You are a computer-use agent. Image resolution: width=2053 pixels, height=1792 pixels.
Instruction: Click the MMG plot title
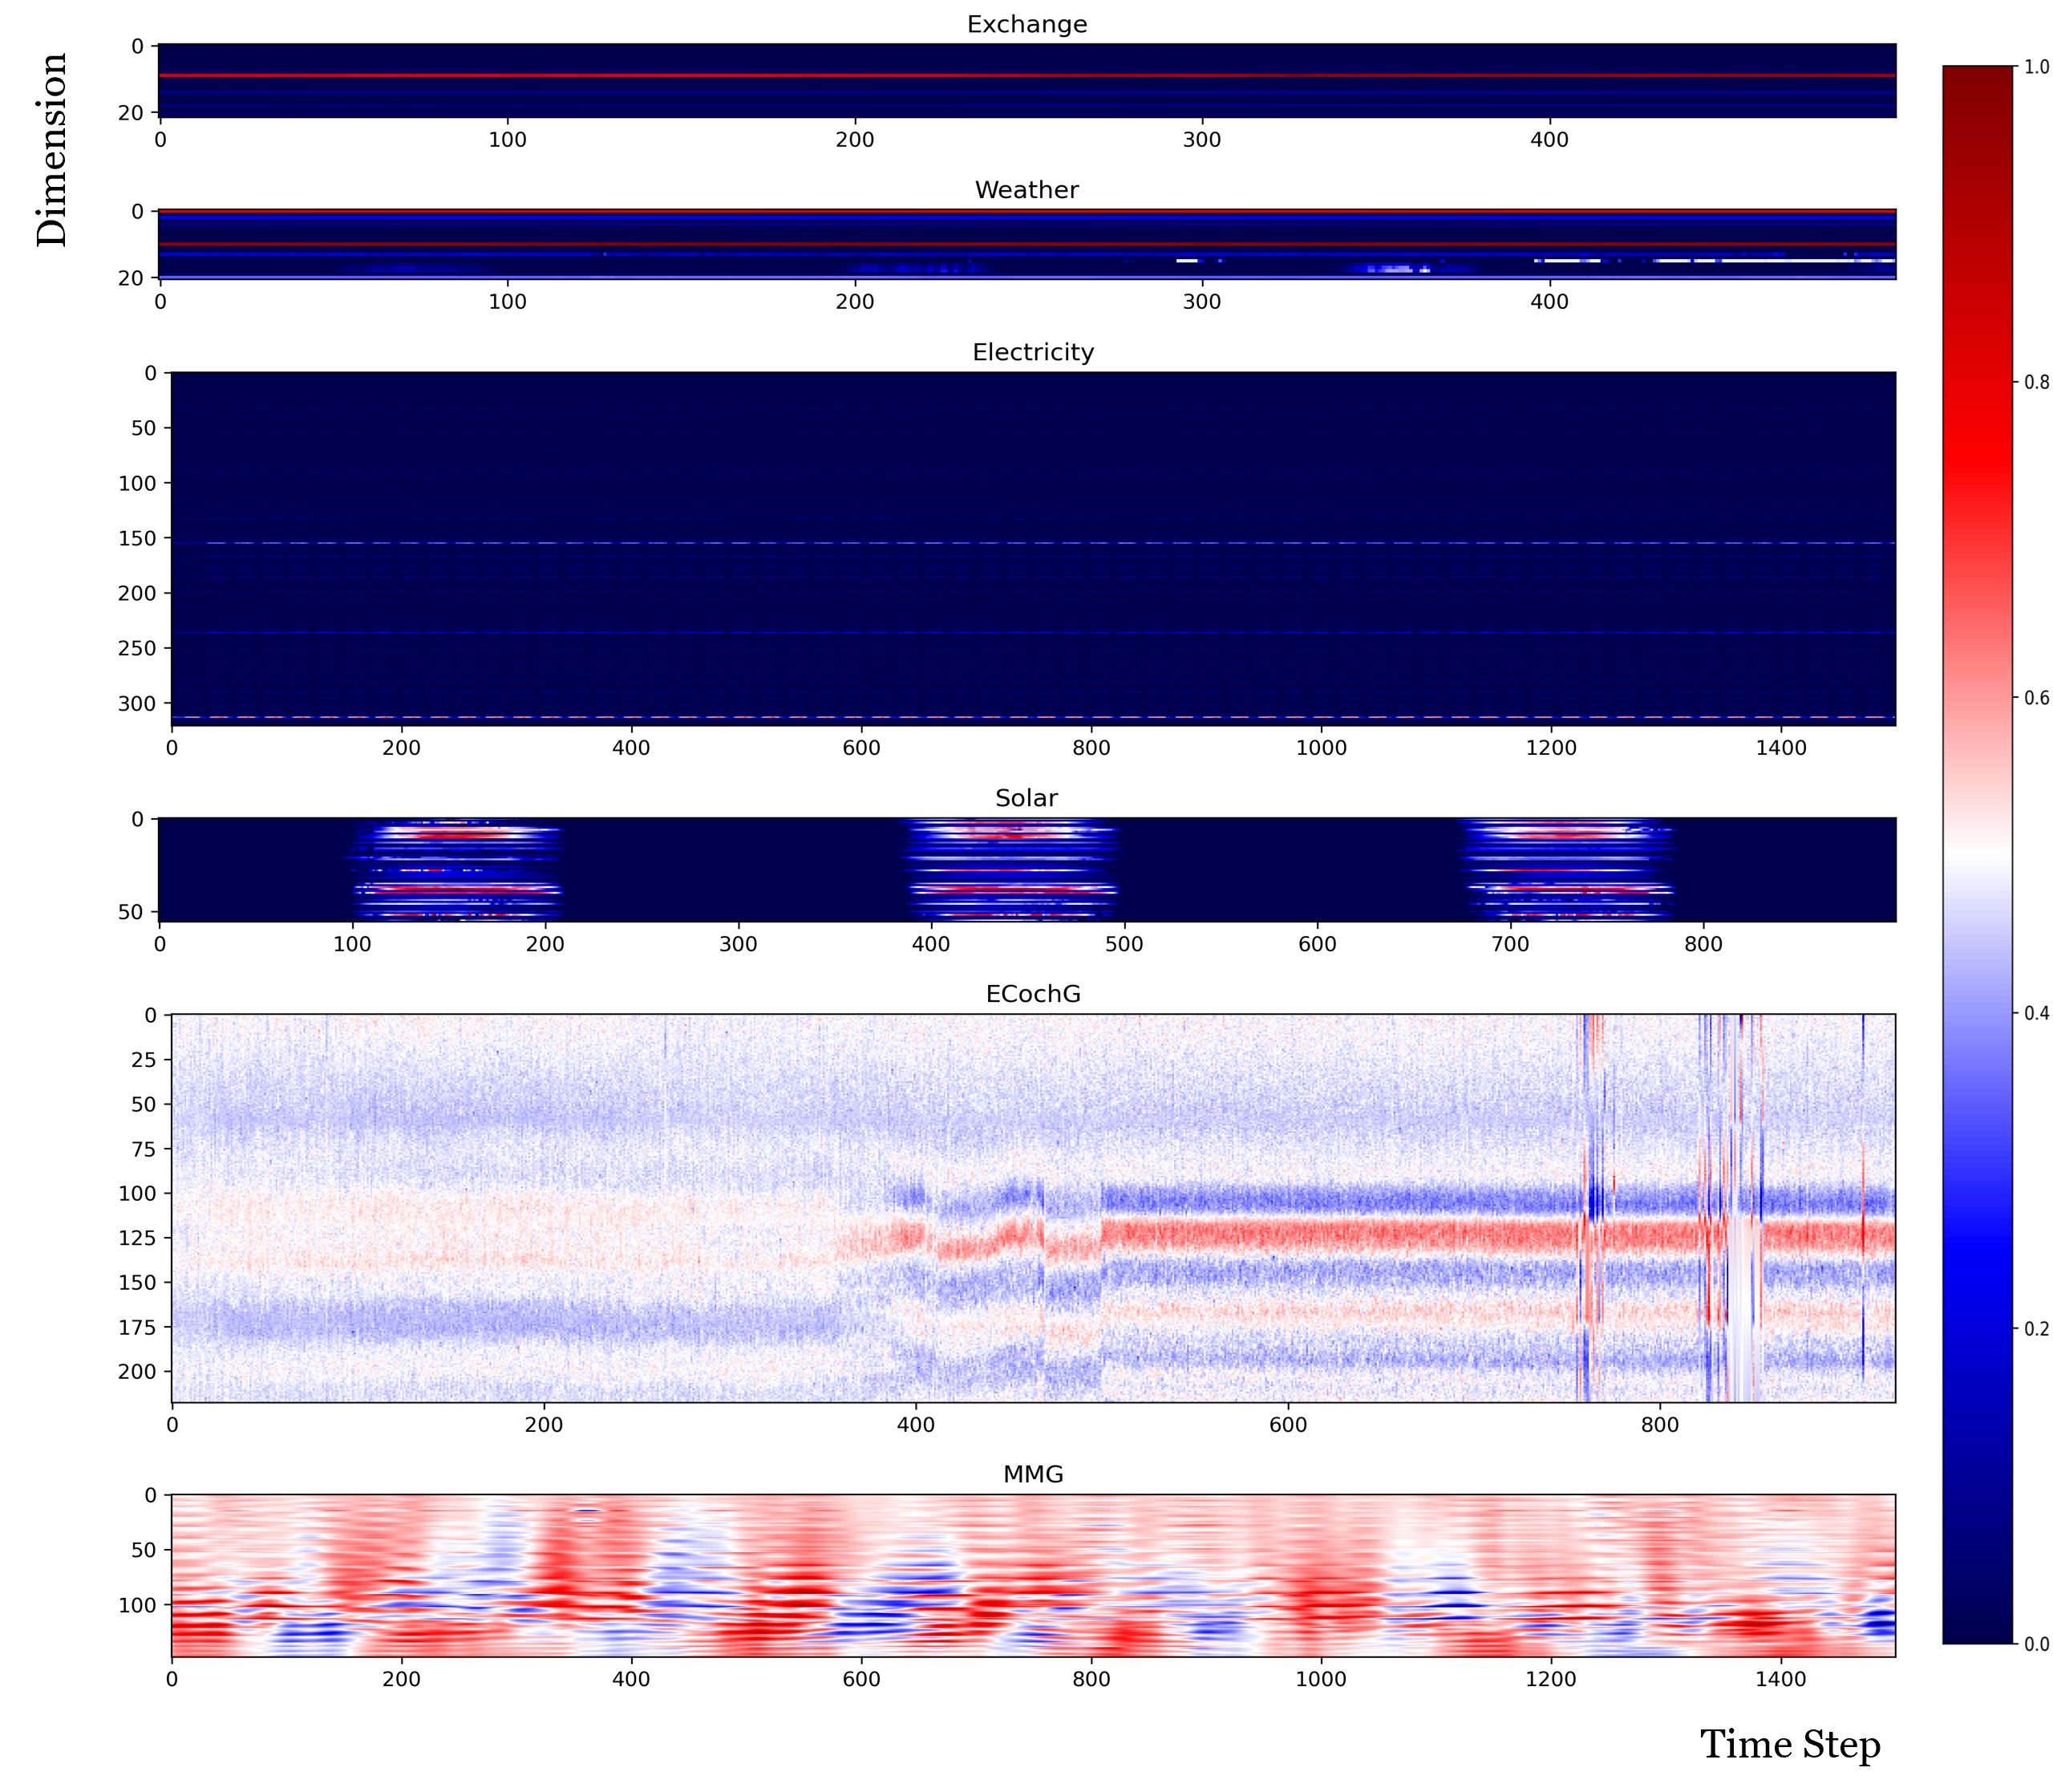coord(1032,1474)
